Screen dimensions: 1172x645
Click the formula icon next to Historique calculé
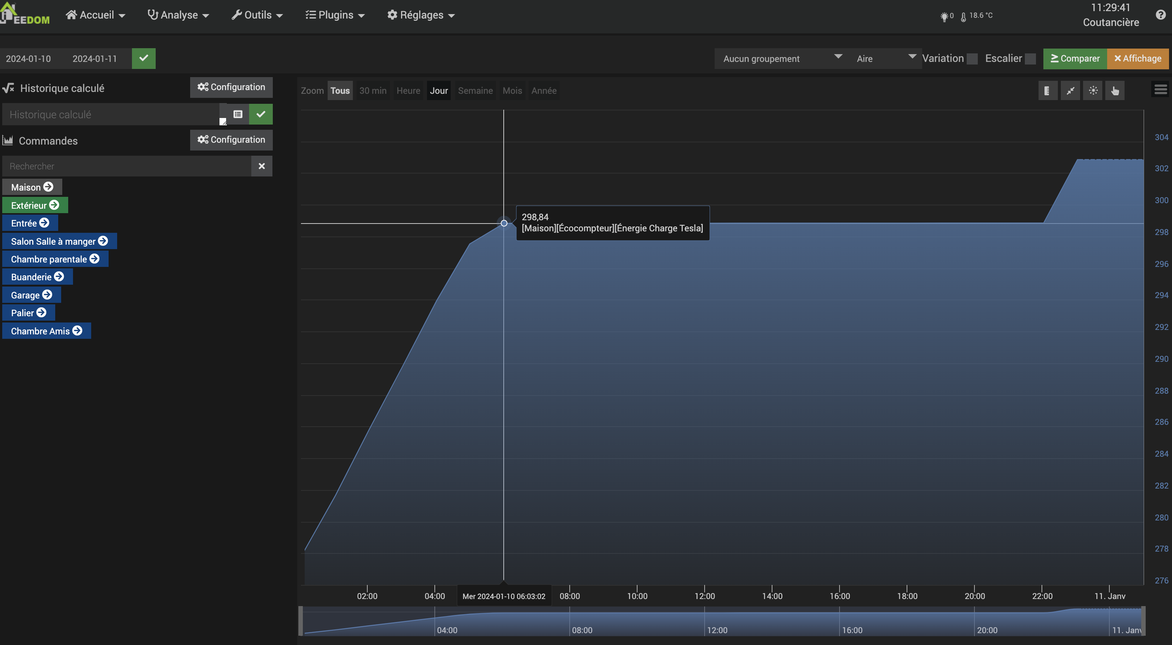pyautogui.click(x=8, y=88)
